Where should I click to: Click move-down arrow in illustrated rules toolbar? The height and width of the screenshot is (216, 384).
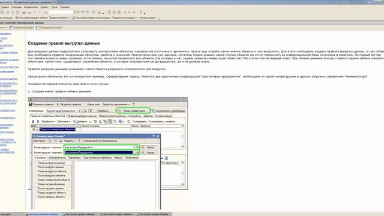pyautogui.click(x=38, y=121)
